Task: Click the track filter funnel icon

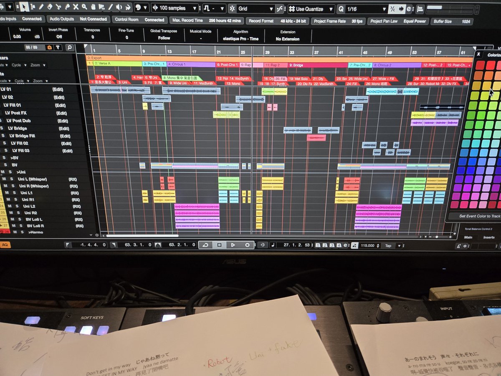Action: [x=58, y=48]
